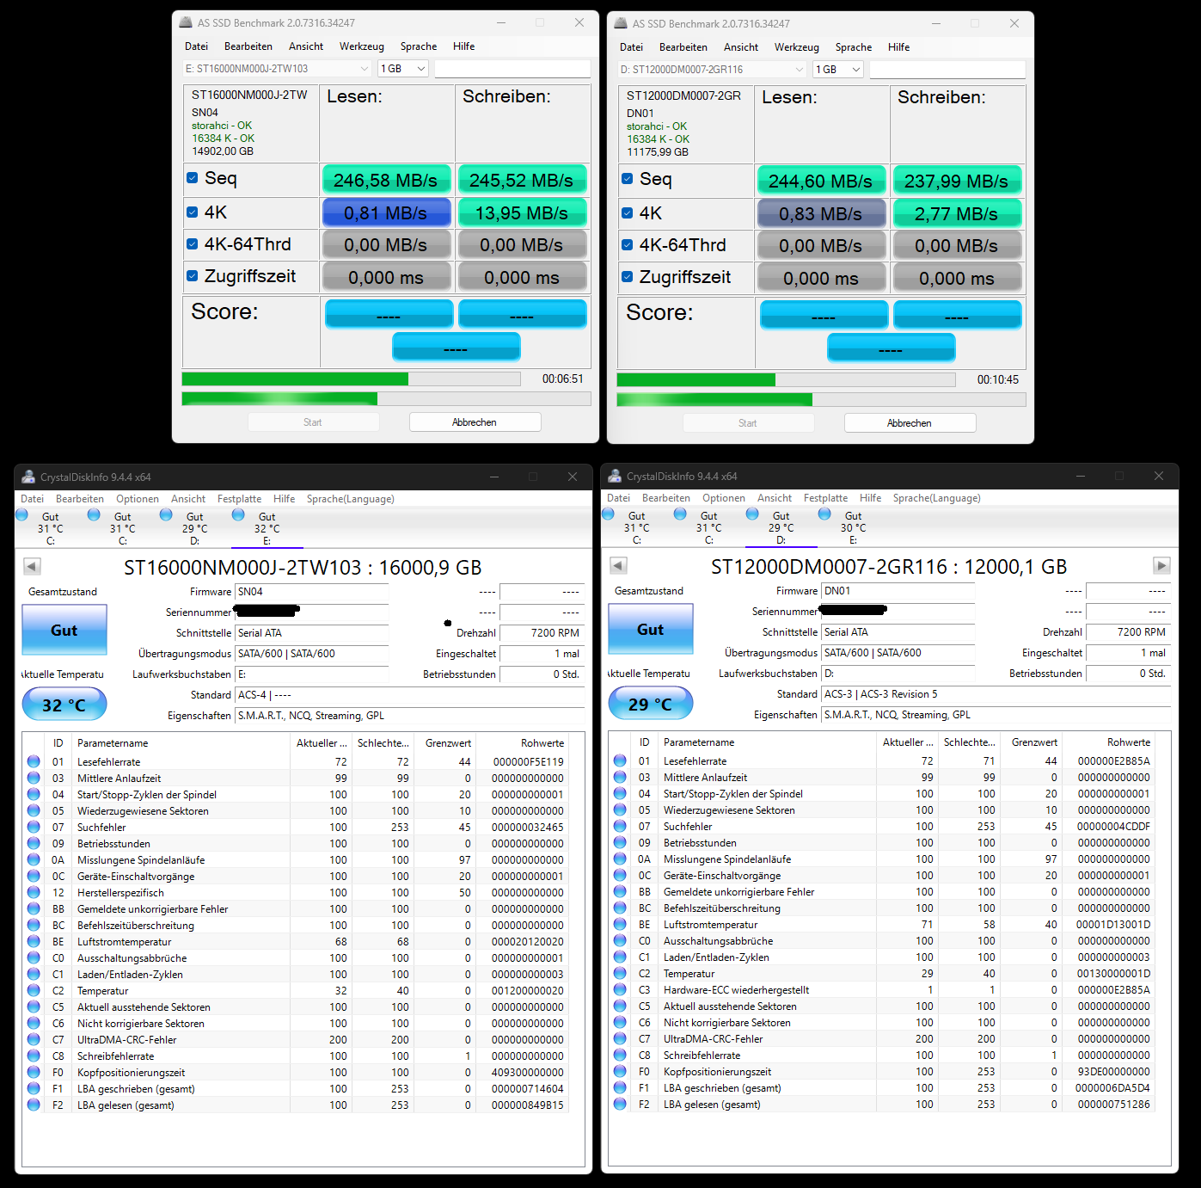This screenshot has width=1201, height=1188.
Task: Open the Werkzeug menu in AS SSD Benchmark
Action: (x=361, y=46)
